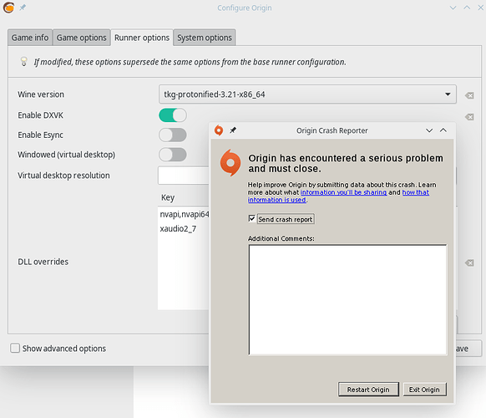Click the Key column header

(x=168, y=197)
